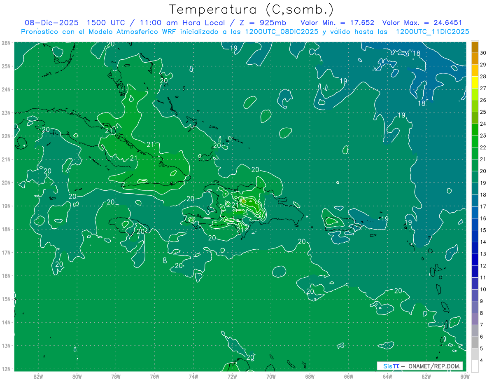Click the "60W" longitude axis label
Screen dimensions: 494x382
pyautogui.click(x=465, y=376)
